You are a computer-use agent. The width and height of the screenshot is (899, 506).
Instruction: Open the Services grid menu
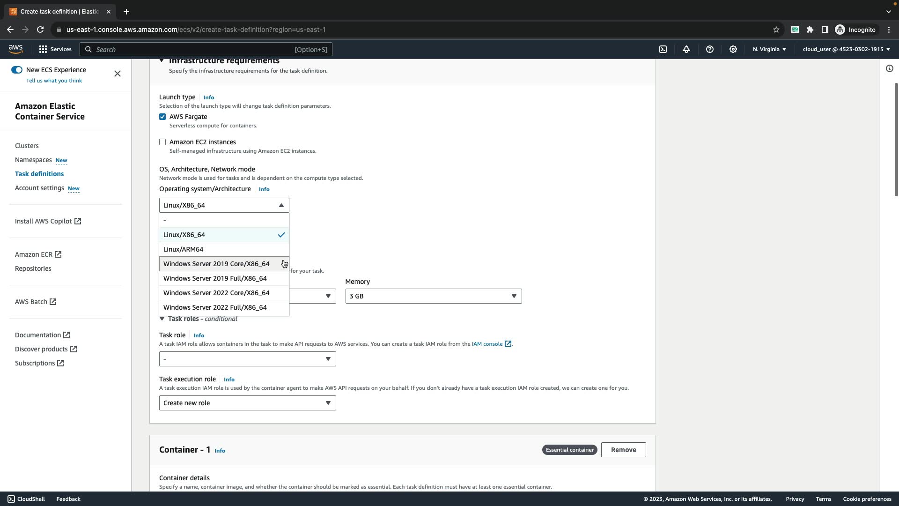[55, 49]
